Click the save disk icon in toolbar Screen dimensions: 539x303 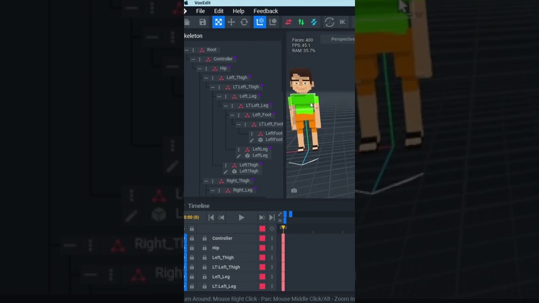point(203,22)
